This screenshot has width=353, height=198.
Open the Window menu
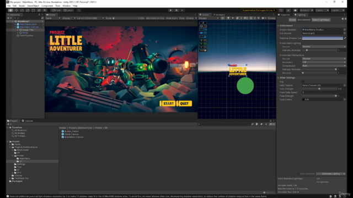pos(66,6)
